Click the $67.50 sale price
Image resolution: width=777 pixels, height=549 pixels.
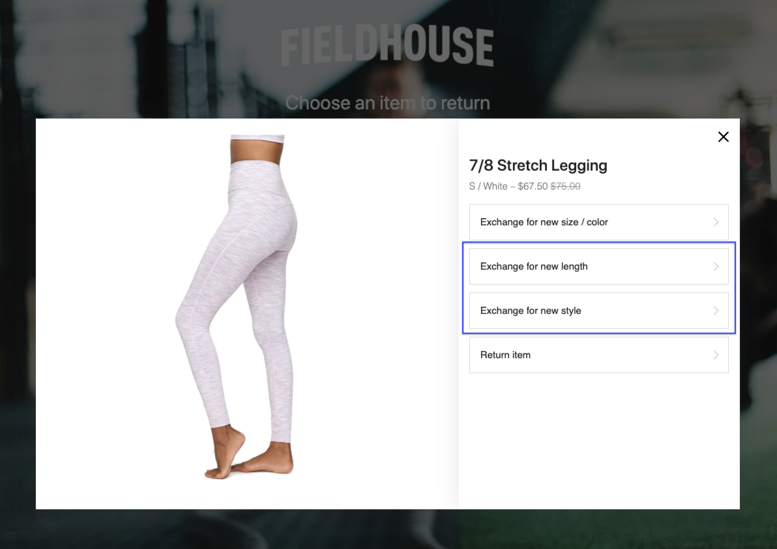point(533,186)
